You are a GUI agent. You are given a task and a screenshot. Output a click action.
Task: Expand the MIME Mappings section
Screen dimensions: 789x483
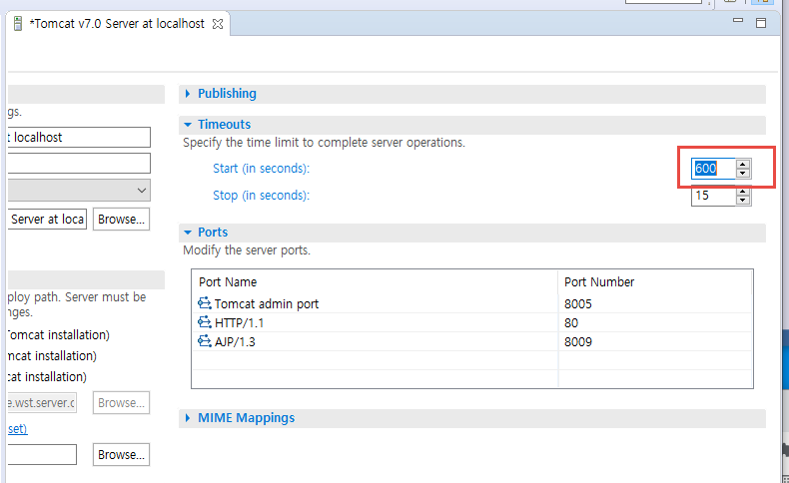188,418
